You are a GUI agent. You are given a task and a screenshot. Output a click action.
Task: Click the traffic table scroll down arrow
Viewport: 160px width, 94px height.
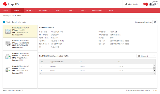coord(154,71)
